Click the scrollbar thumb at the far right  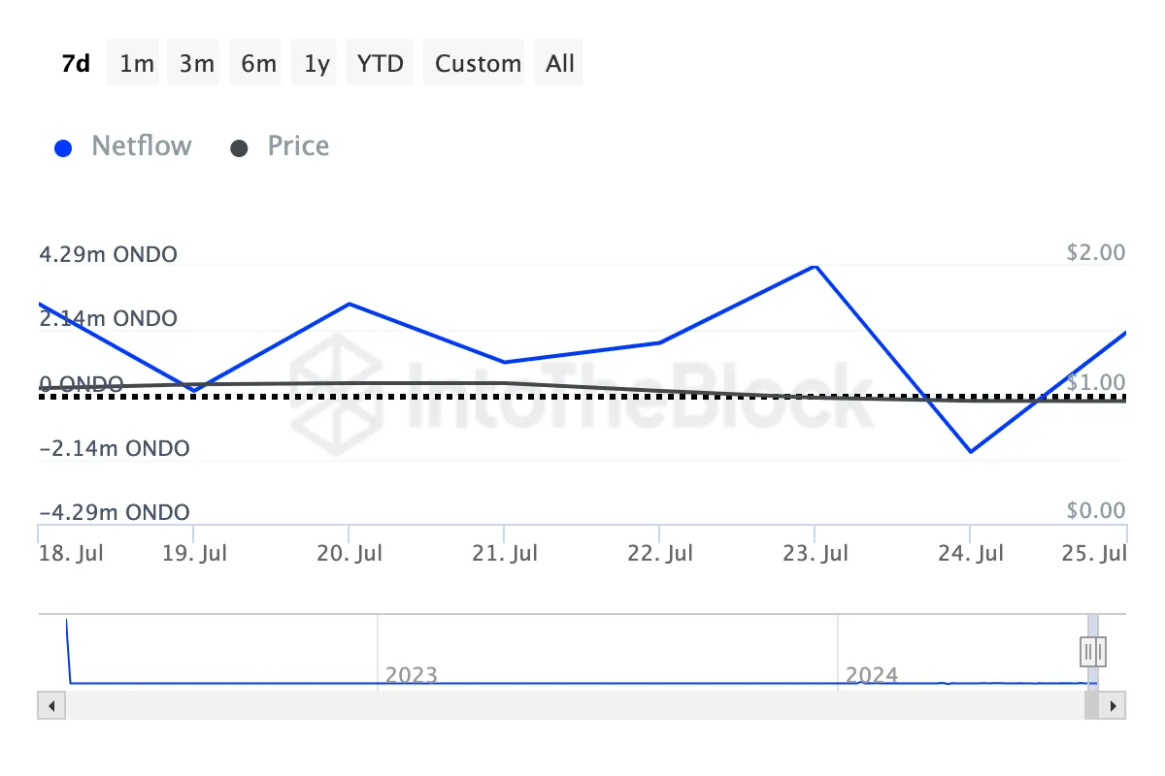pos(1092,705)
